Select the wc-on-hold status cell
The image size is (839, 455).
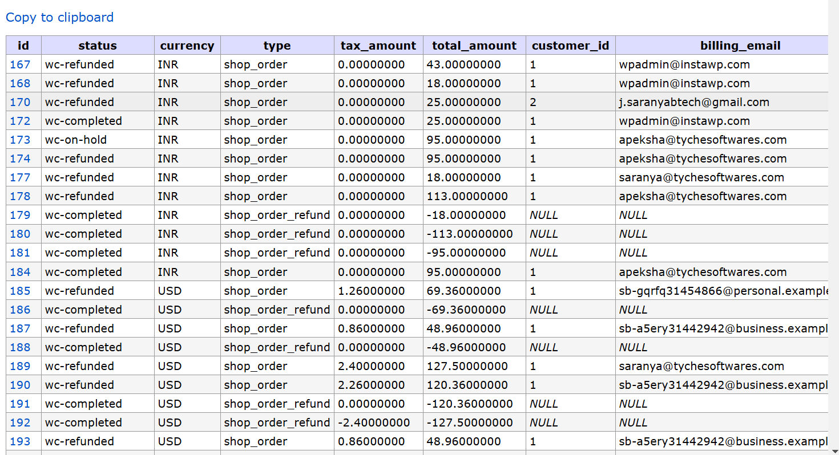(76, 140)
